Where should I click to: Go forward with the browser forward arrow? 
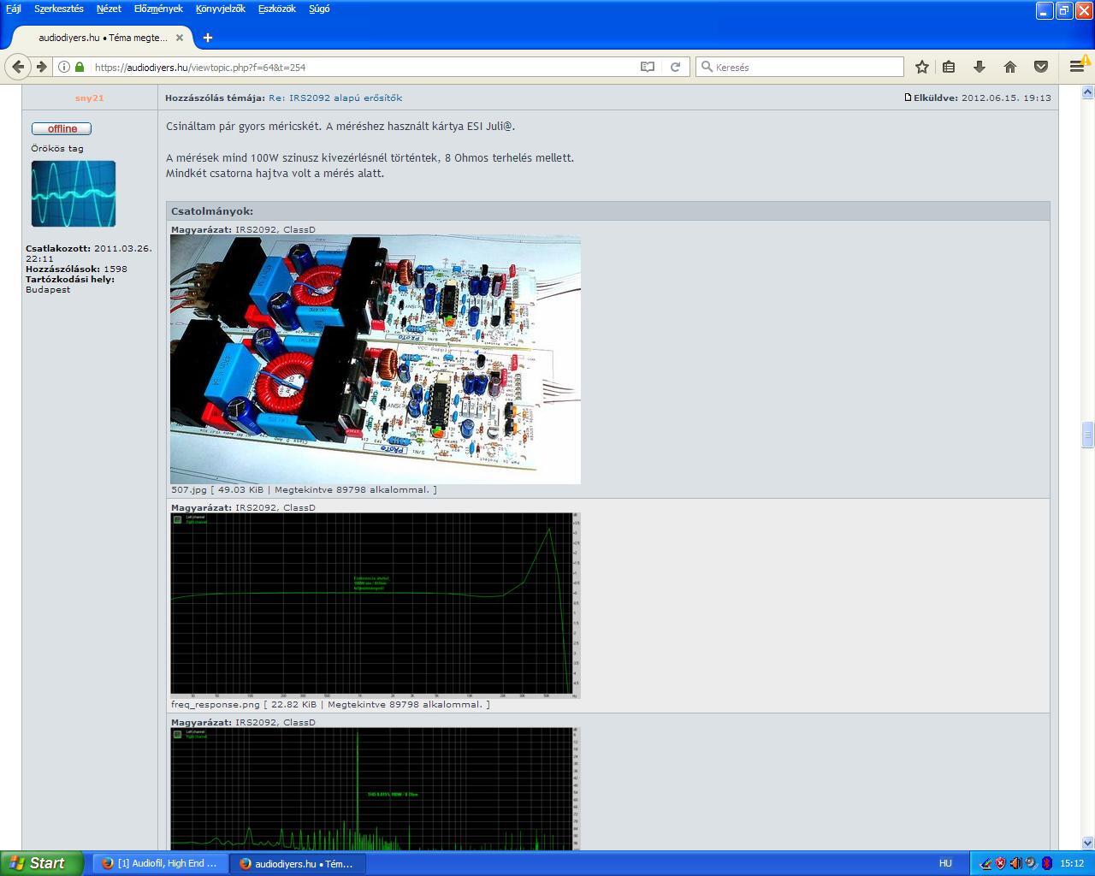[x=41, y=67]
